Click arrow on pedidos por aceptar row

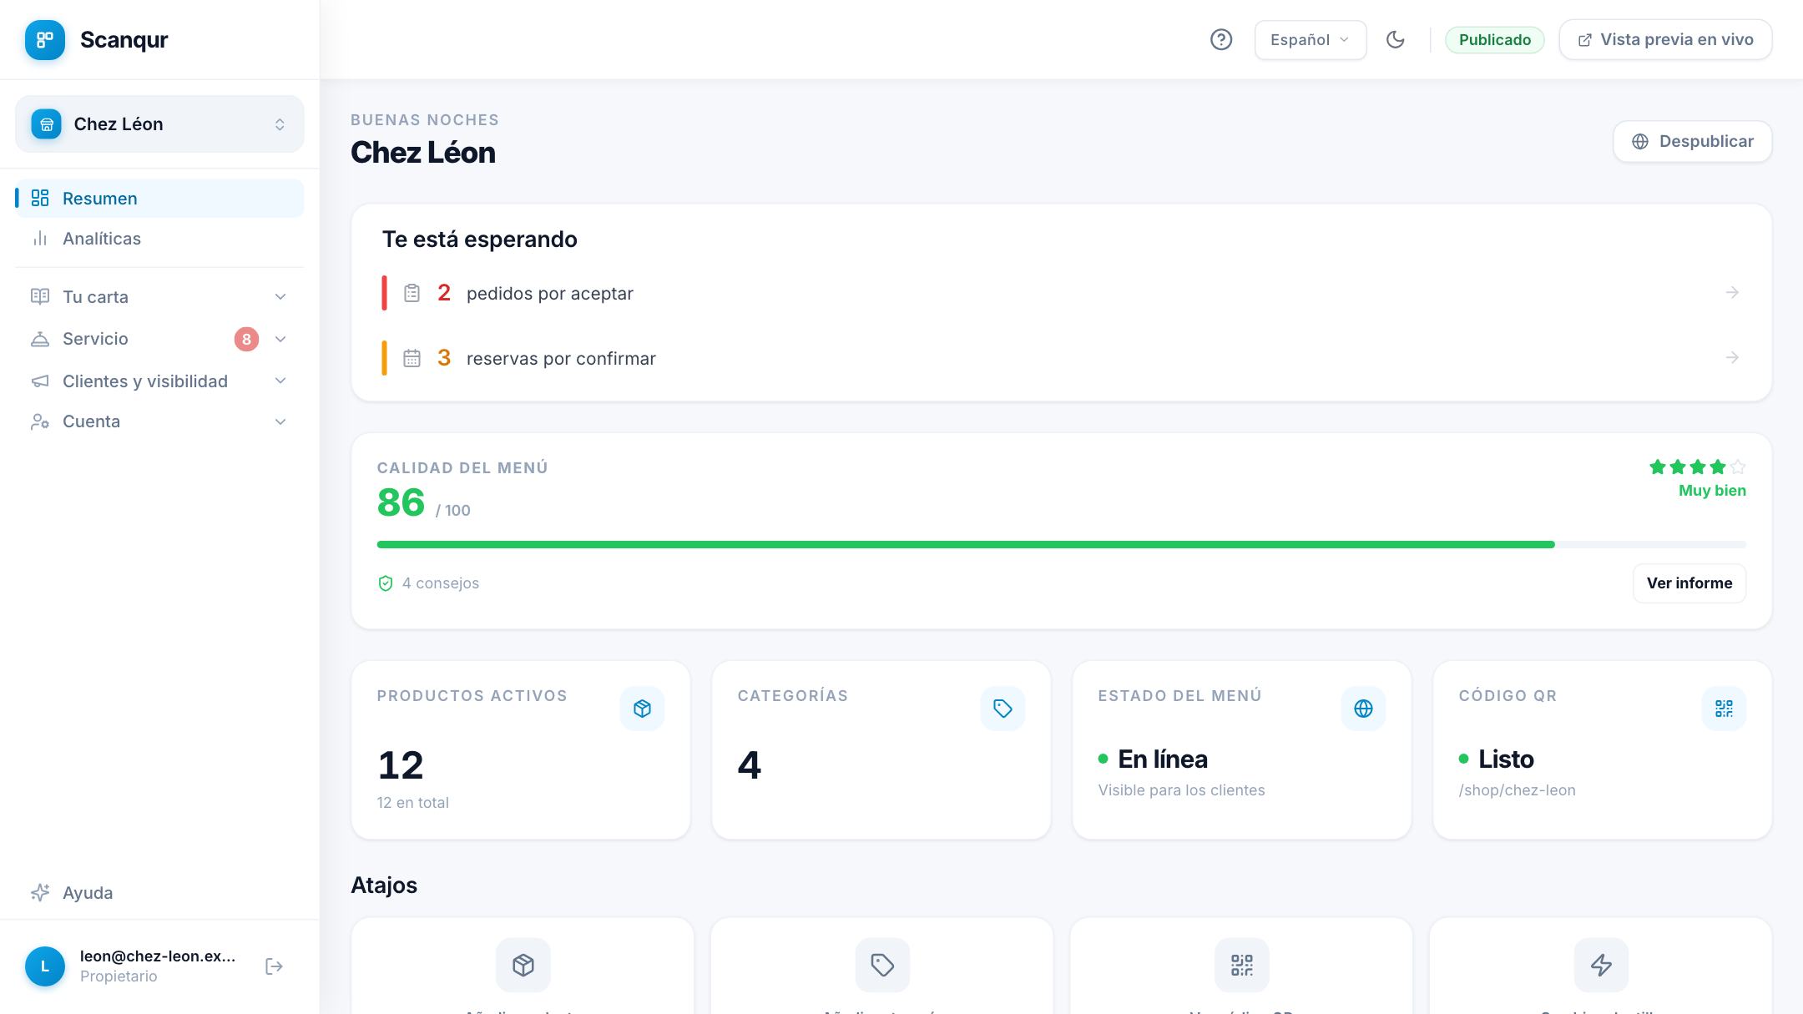(x=1732, y=292)
